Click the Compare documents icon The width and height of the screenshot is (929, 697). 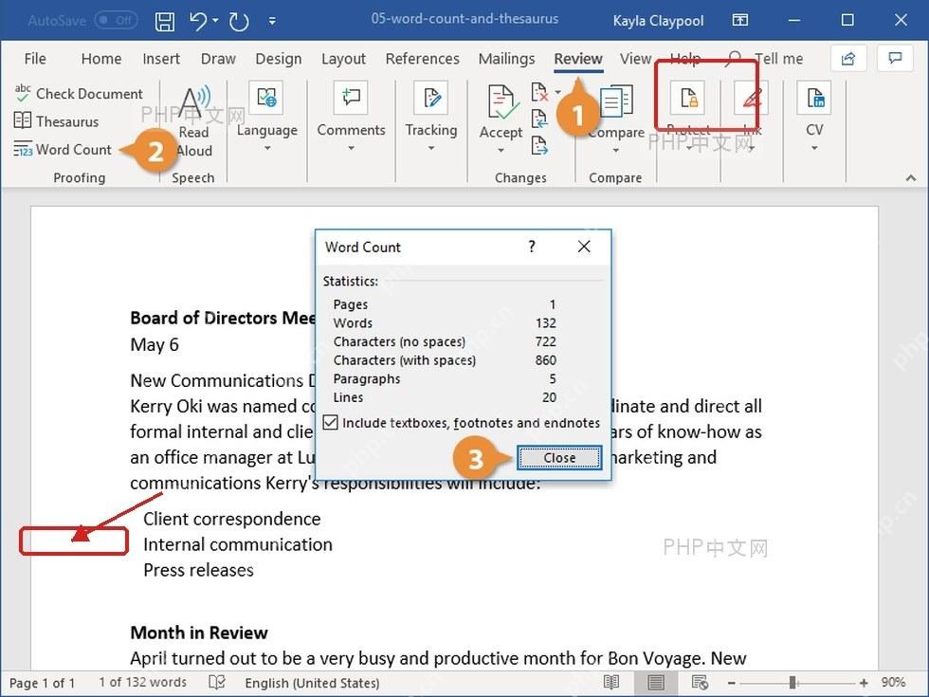(x=616, y=102)
